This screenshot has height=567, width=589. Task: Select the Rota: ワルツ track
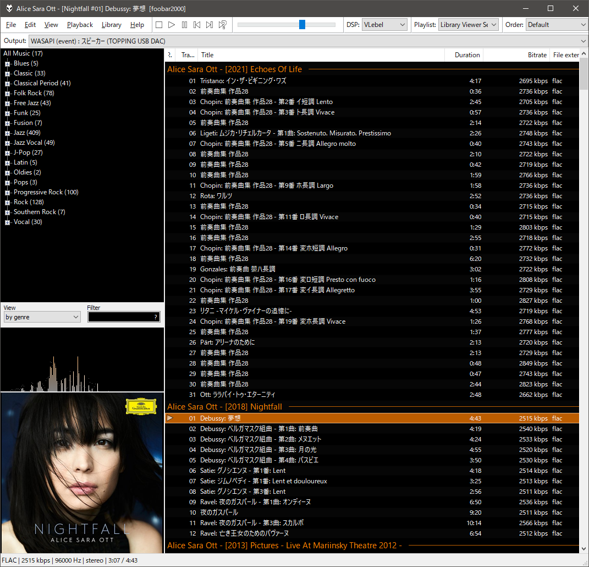point(372,196)
